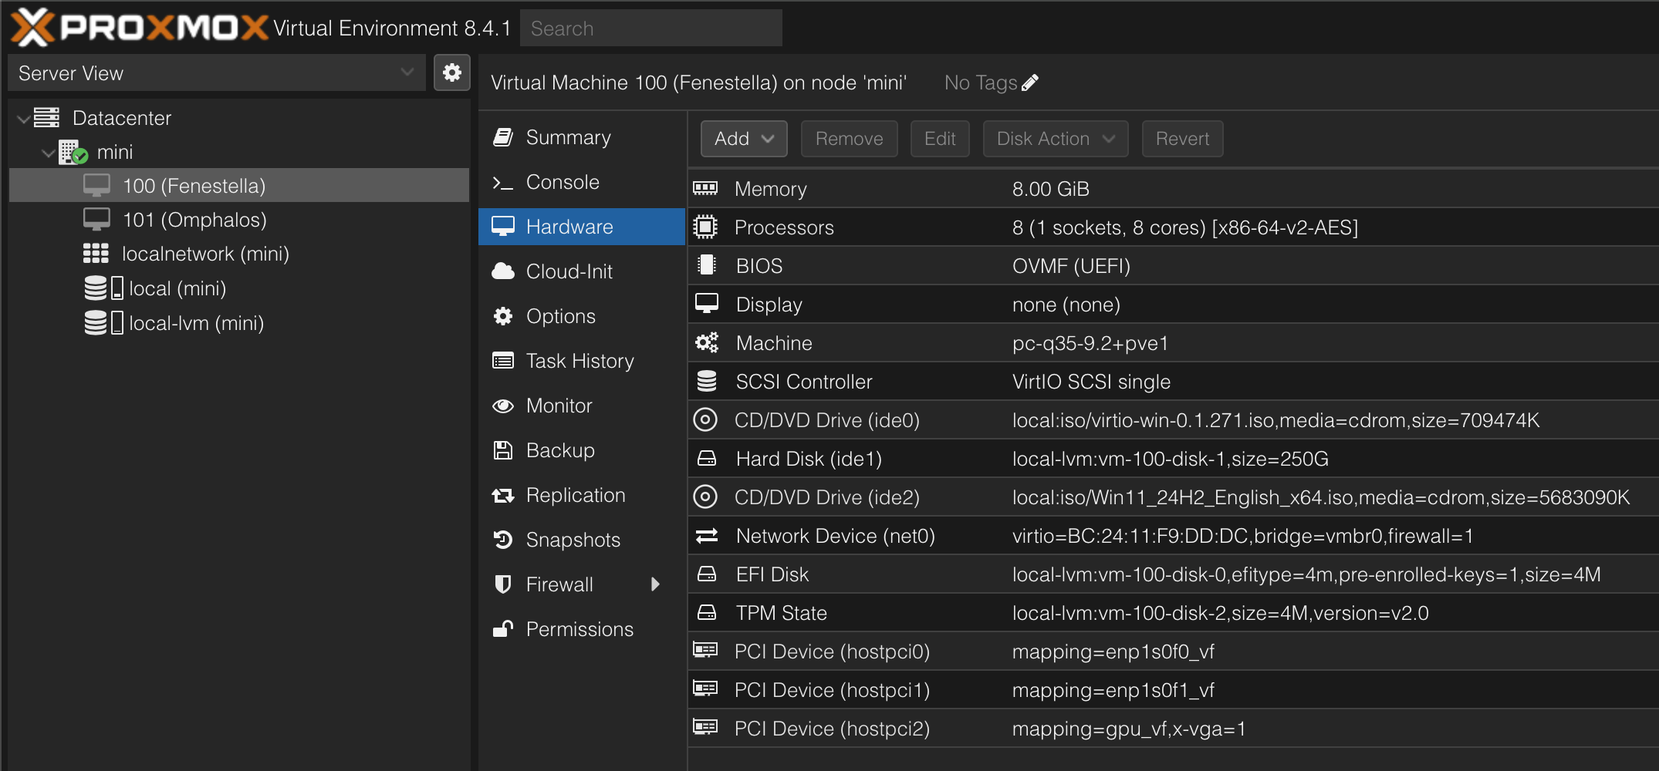This screenshot has width=1659, height=771.
Task: Select local-lvm (mini) storage in tree
Action: [238, 323]
